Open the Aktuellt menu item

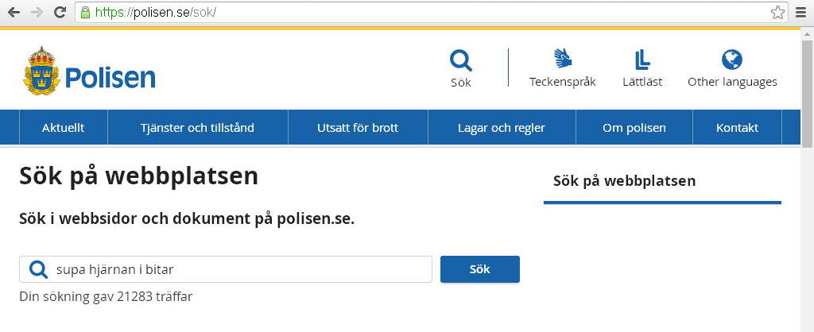click(x=64, y=128)
